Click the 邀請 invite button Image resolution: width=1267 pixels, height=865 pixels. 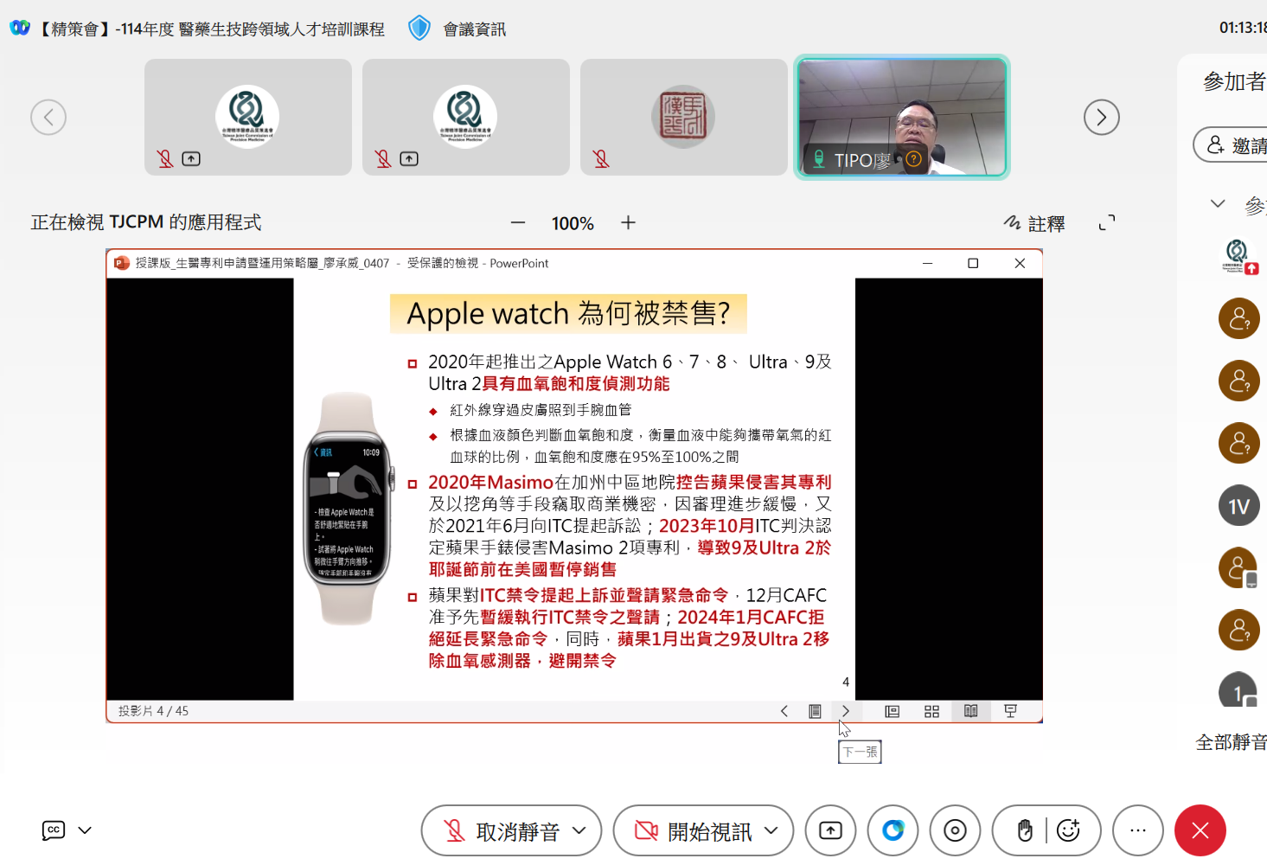point(1232,144)
